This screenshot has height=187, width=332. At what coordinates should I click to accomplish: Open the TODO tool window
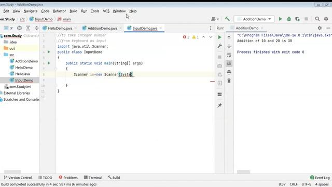(x=45, y=178)
